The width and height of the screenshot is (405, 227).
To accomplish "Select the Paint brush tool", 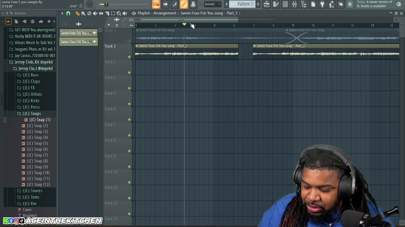I will 83,13.
